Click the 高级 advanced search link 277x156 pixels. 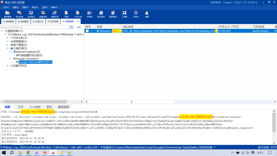tap(79, 27)
